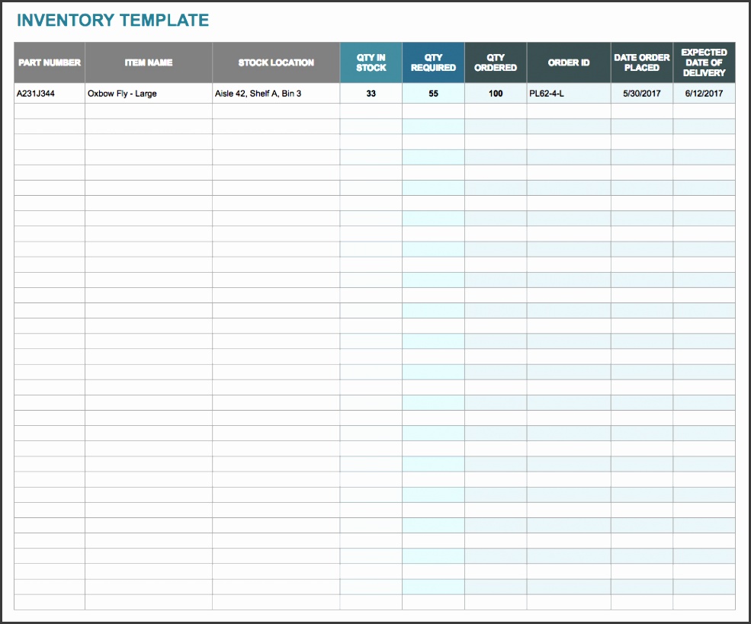Select the ORDER ID column header
The width and height of the screenshot is (751, 624).
569,62
